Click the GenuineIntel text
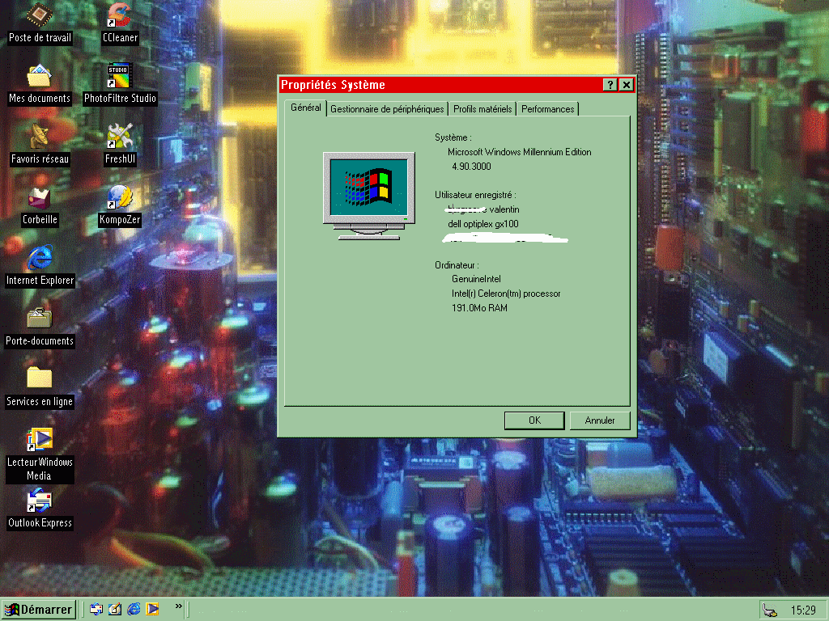This screenshot has width=829, height=621. (476, 279)
